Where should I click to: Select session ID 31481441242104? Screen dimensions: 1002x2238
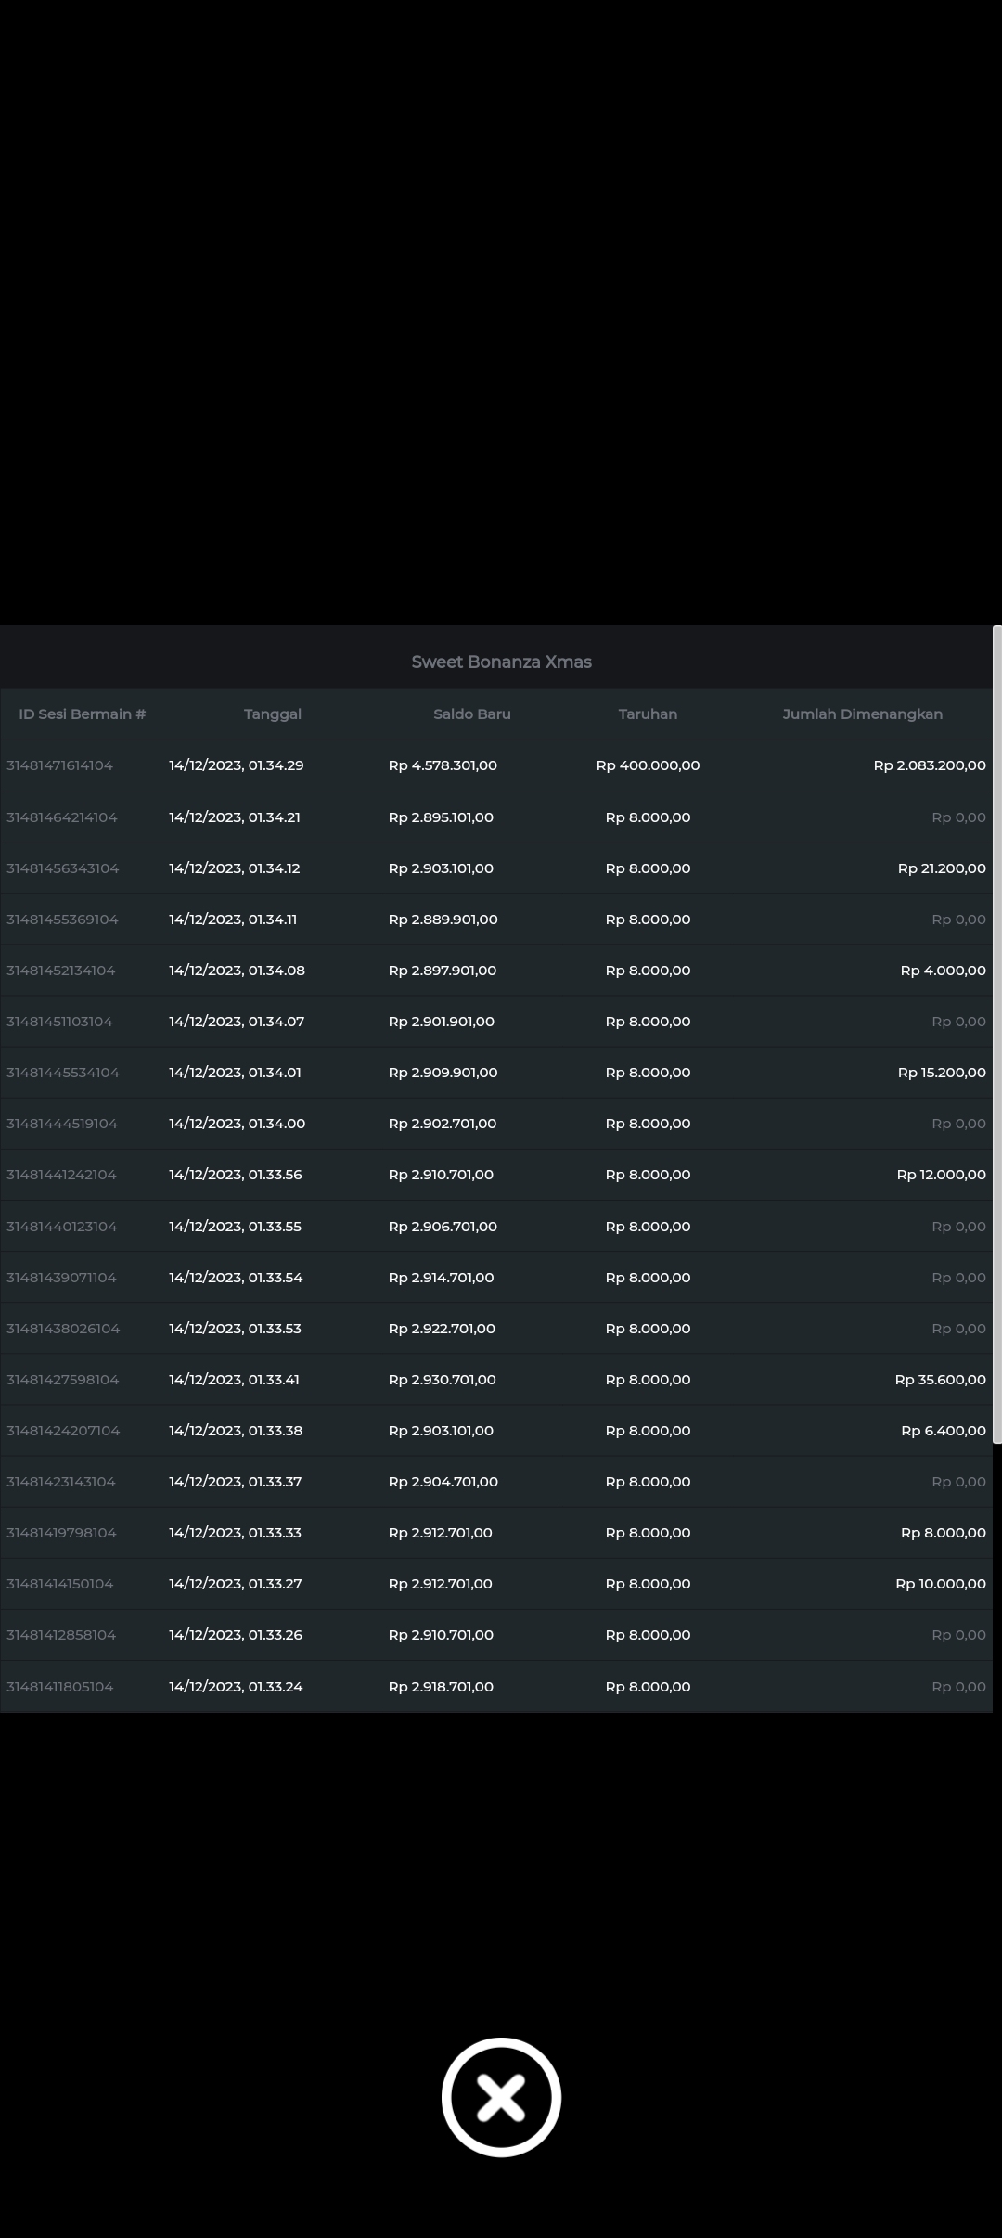click(62, 1175)
